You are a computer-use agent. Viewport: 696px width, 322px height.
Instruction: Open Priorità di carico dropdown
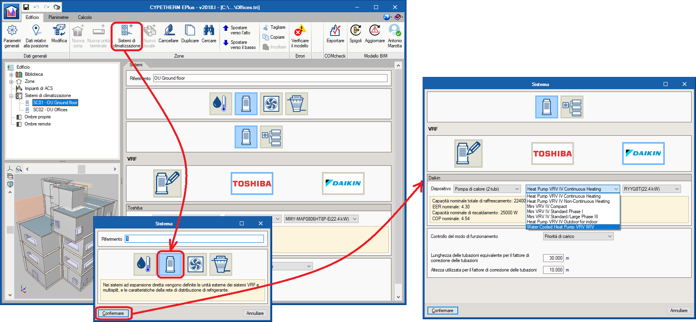tap(578, 236)
